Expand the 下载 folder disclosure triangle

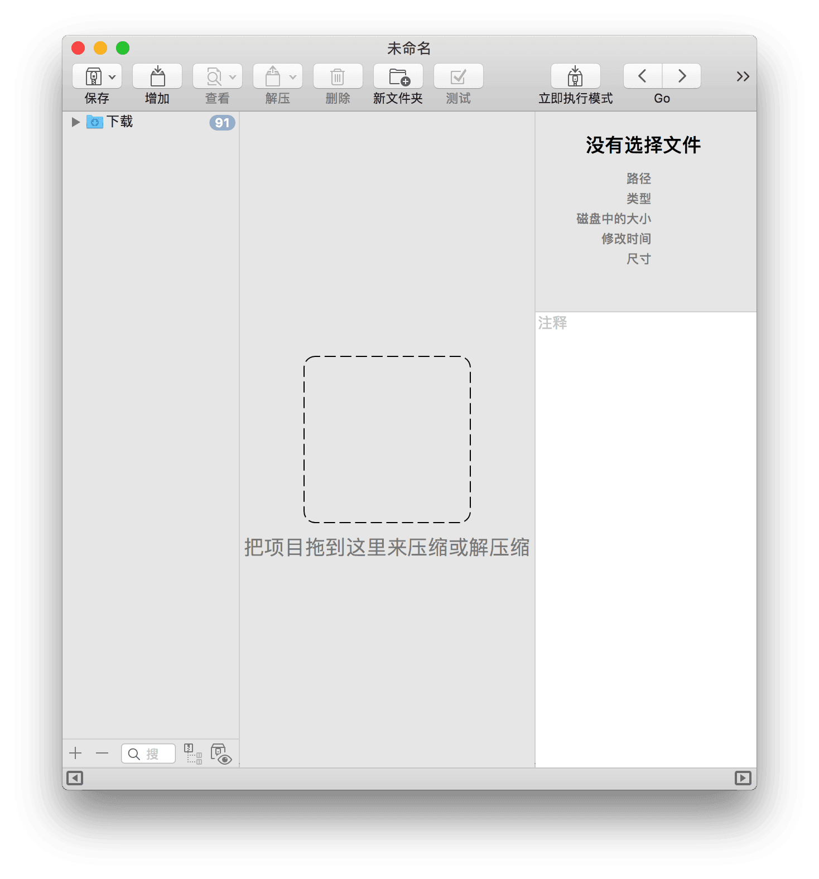point(76,122)
